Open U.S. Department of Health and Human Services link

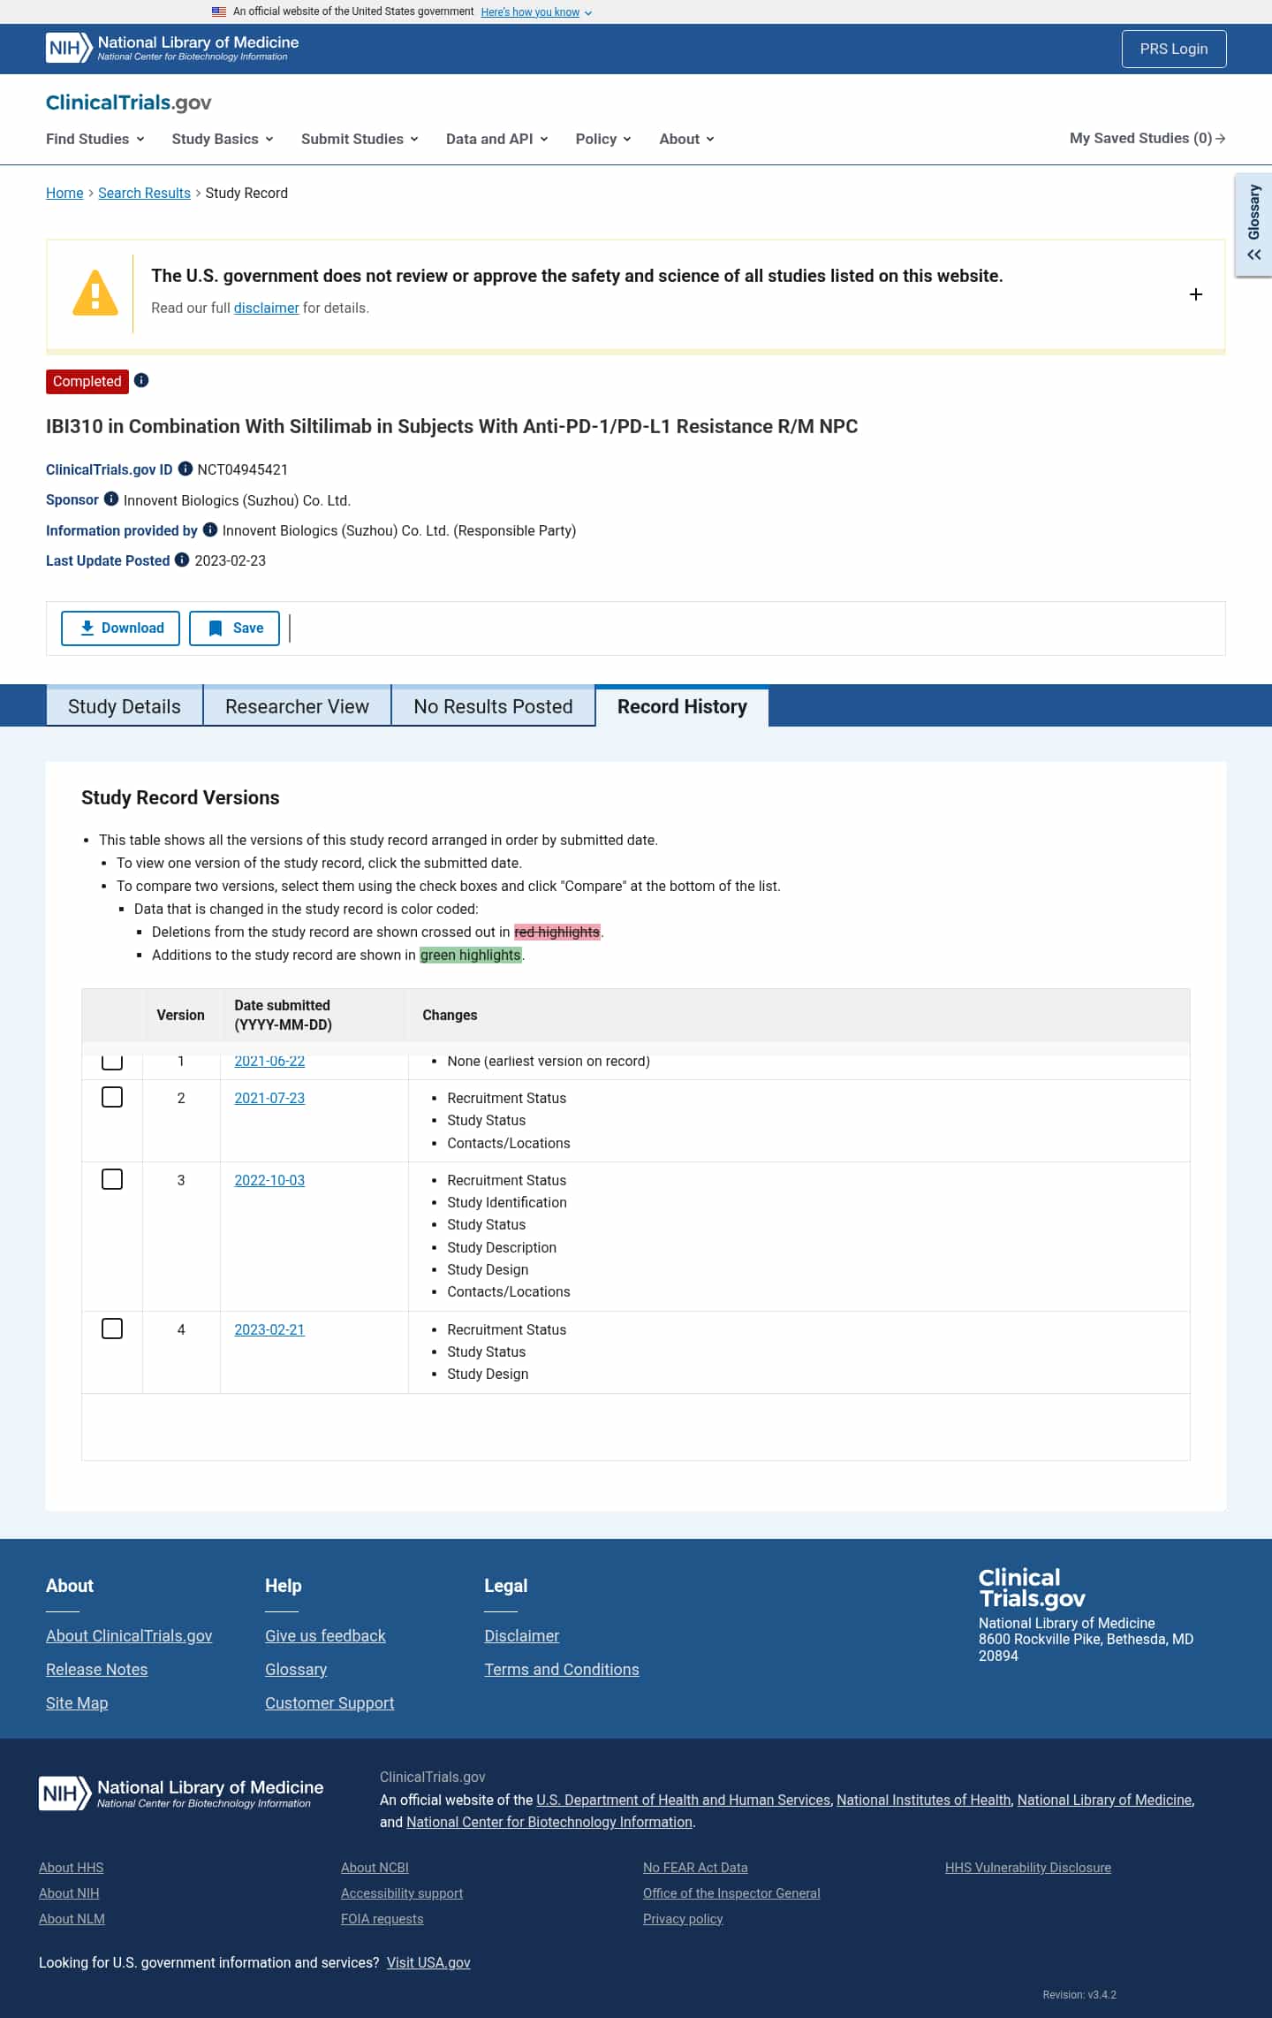click(x=684, y=1800)
